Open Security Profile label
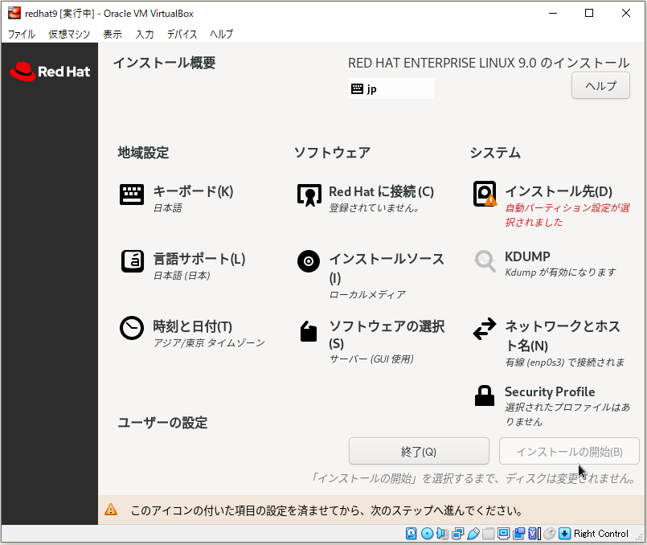647x545 pixels. (550, 391)
